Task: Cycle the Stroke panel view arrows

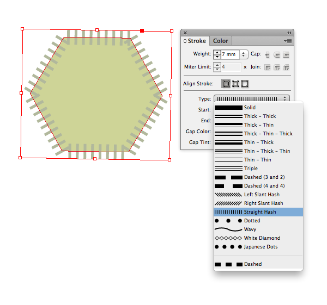Action: pyautogui.click(x=185, y=41)
